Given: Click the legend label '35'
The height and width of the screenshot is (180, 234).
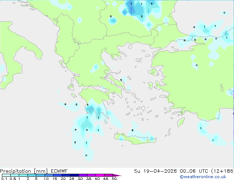Looking at the screenshot, I should click(x=89, y=179).
